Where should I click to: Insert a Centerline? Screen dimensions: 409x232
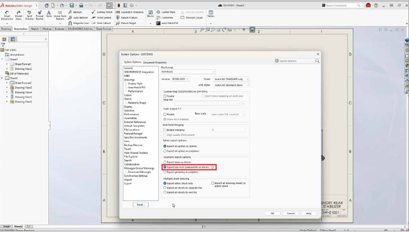click(x=165, y=17)
